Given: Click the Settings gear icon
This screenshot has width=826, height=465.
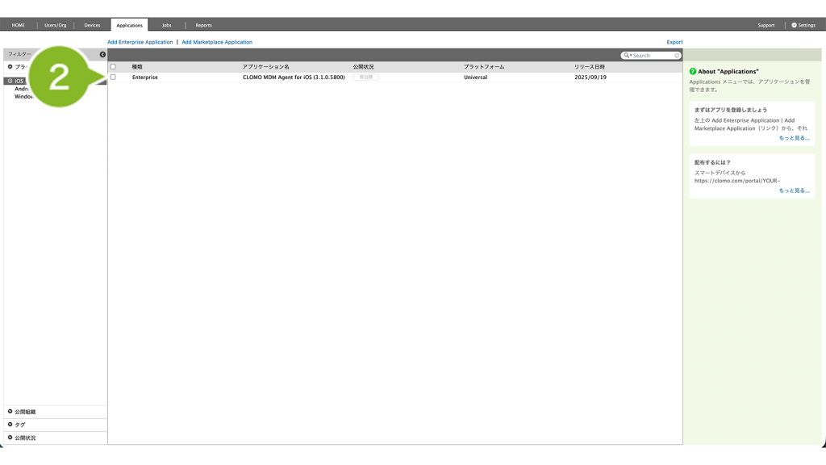Looking at the screenshot, I should (x=794, y=25).
